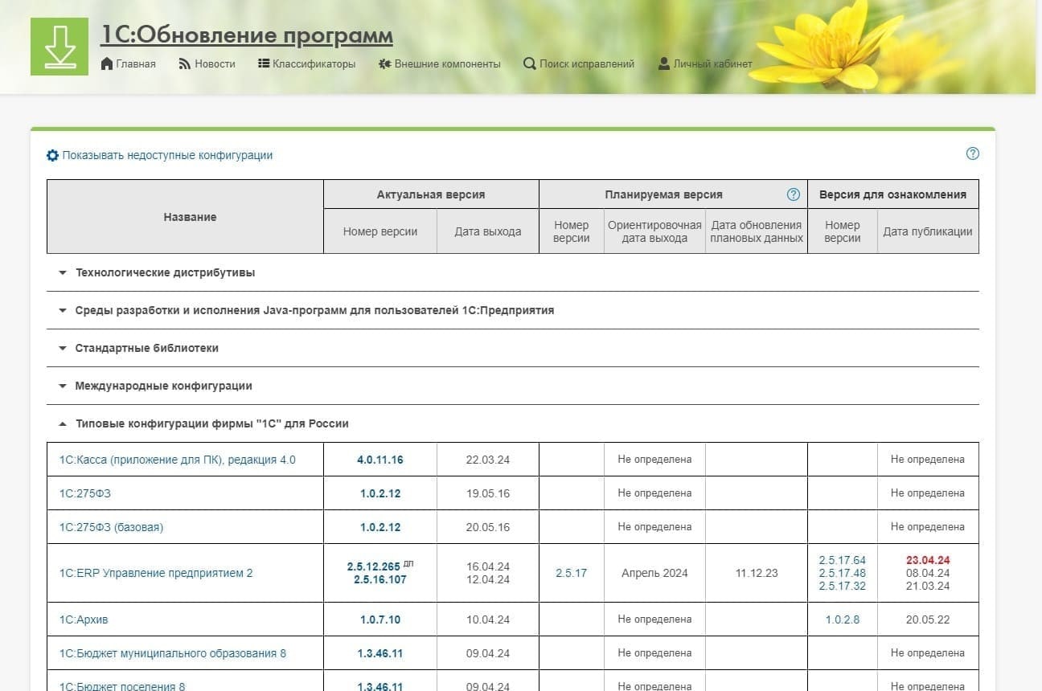Click the 20.05.22 publication date

(928, 619)
